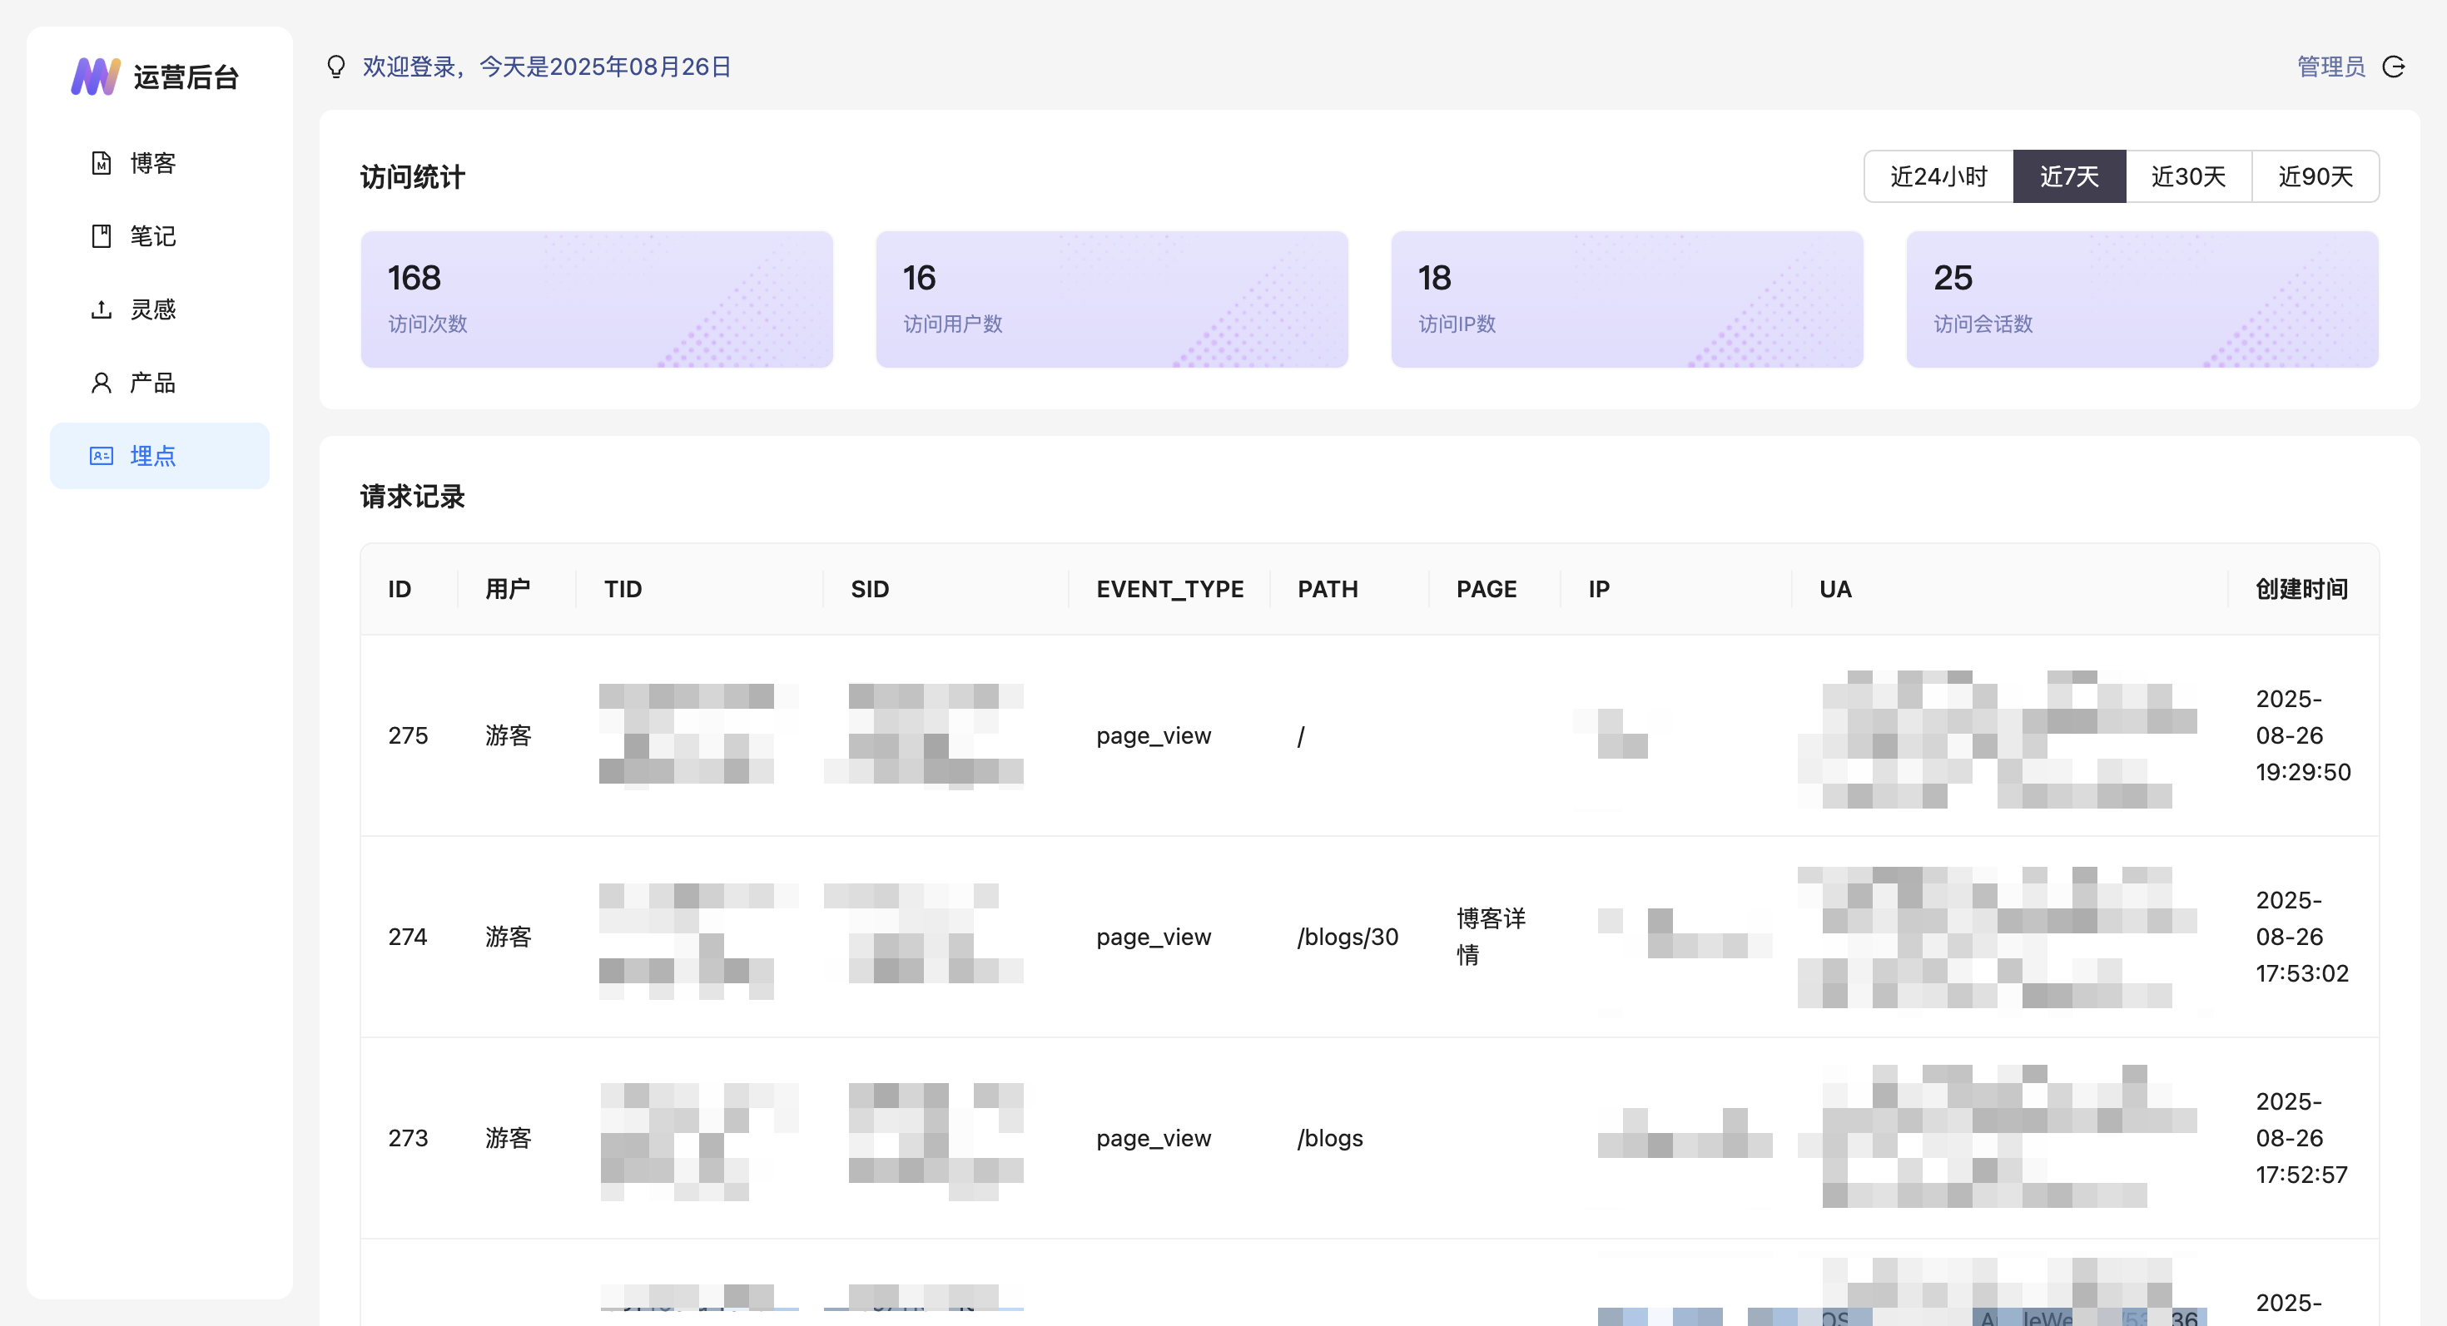2447x1326 pixels.
Task: Click the 访问次数 168 statistics card
Action: 597,299
